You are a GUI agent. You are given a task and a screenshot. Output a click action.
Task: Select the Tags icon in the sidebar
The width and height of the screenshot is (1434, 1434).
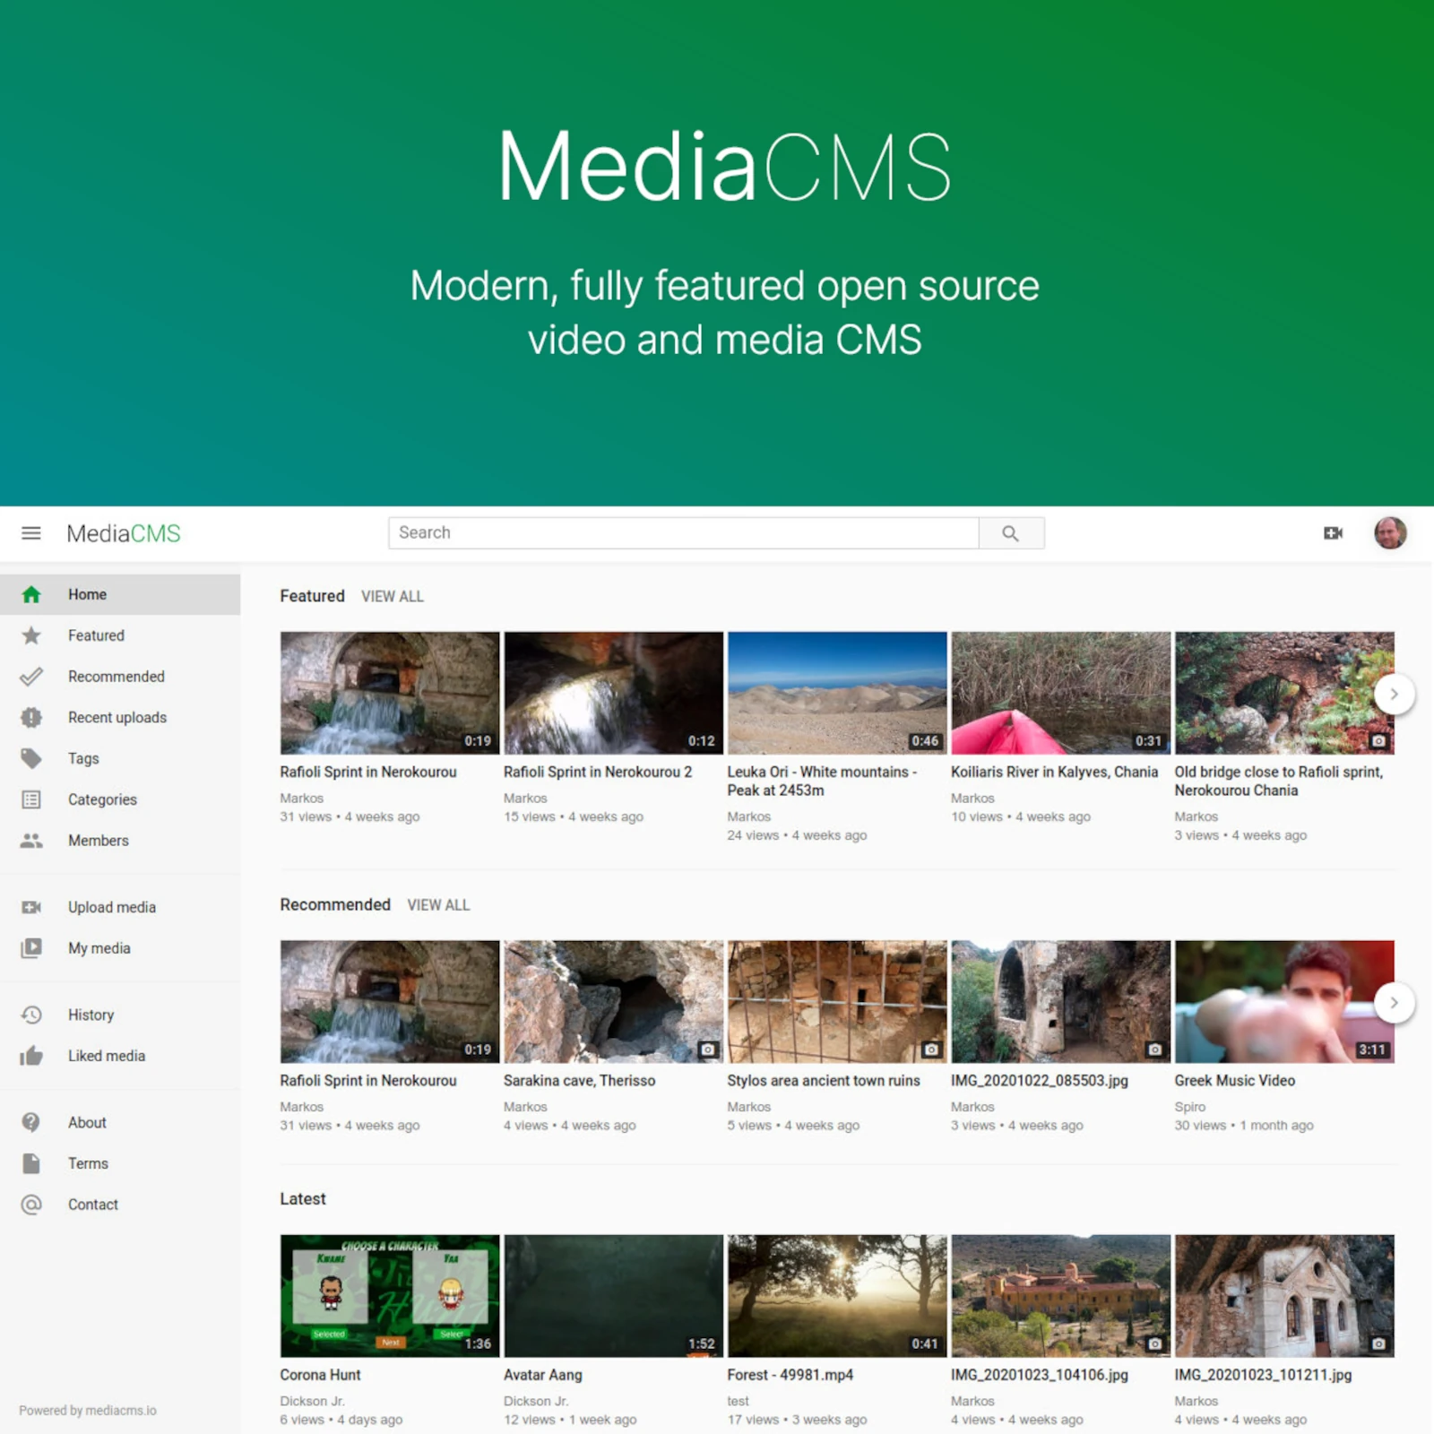point(31,758)
